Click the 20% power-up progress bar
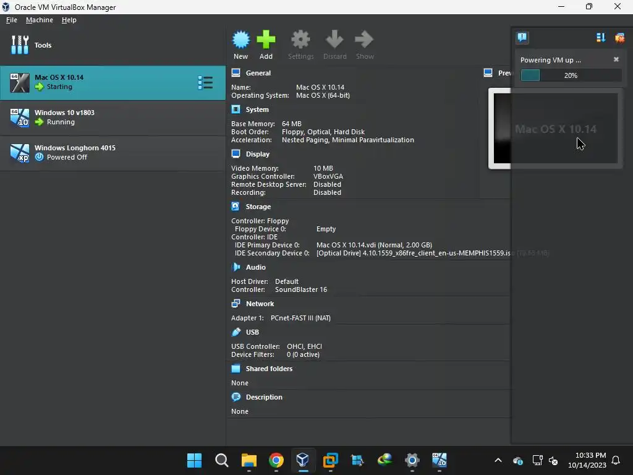Image resolution: width=633 pixels, height=475 pixels. coord(571,75)
